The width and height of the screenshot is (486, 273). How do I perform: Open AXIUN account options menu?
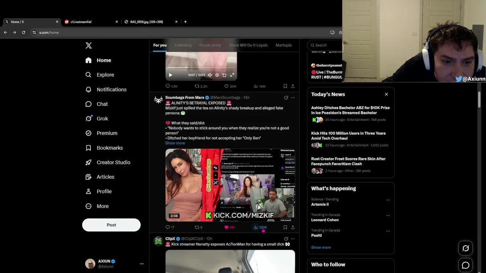pyautogui.click(x=142, y=264)
